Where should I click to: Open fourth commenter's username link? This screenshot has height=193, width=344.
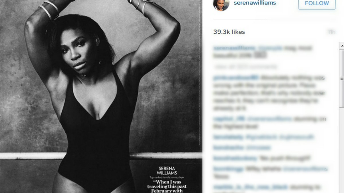coord(228,148)
